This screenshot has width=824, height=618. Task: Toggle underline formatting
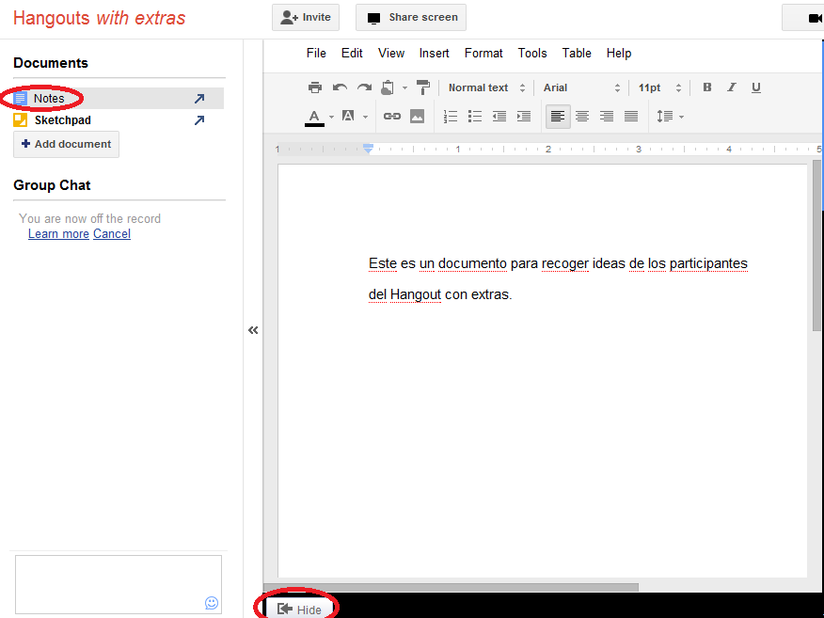tap(756, 87)
